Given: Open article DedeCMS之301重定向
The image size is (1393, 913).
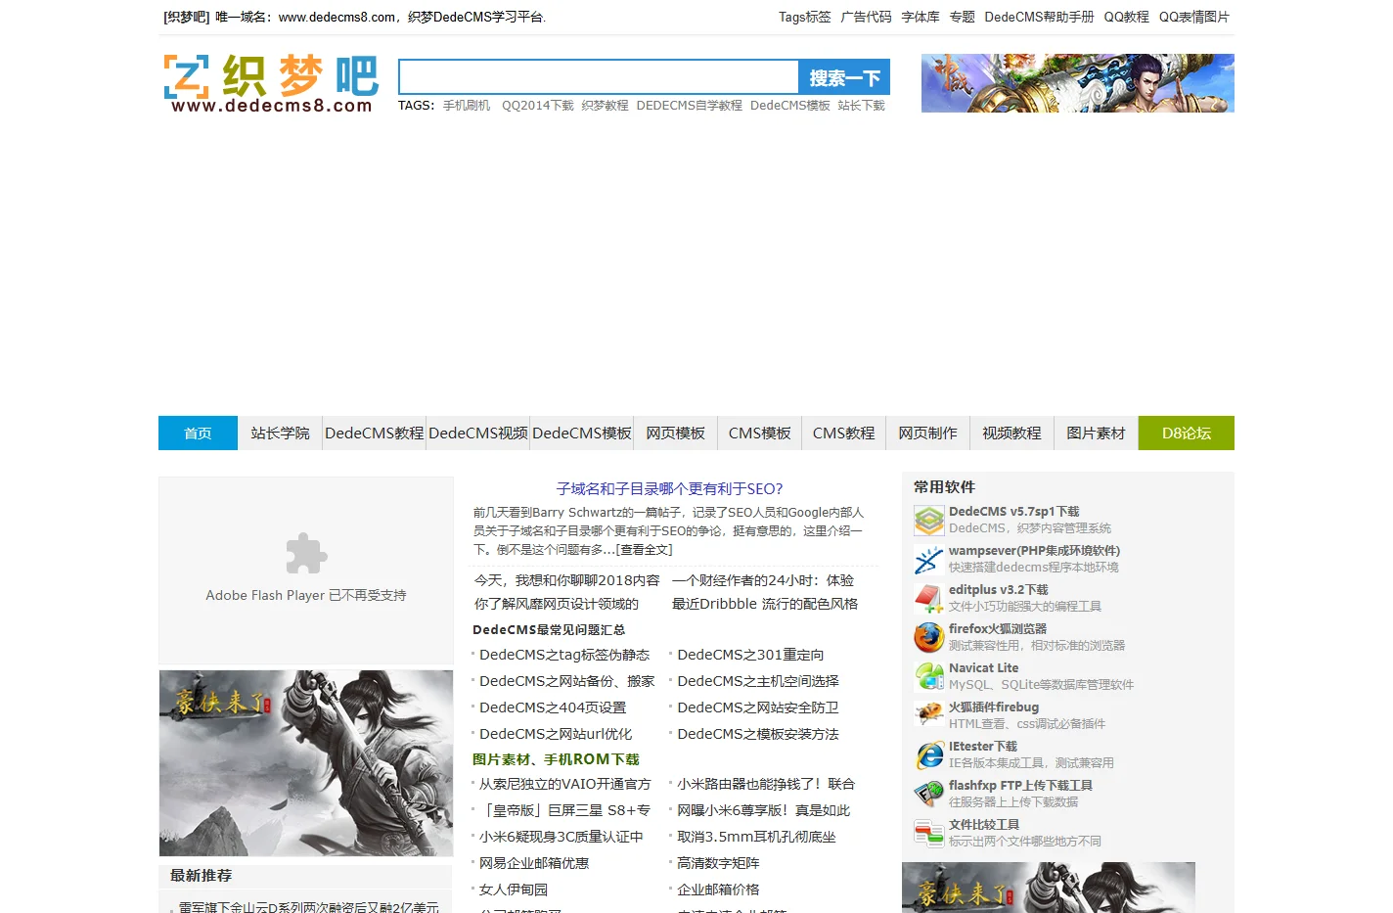Looking at the screenshot, I should [750, 655].
